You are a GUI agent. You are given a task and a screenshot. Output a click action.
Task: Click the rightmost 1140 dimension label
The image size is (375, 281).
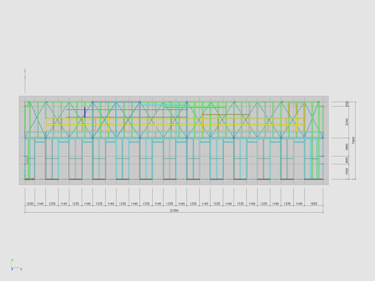[299, 203]
